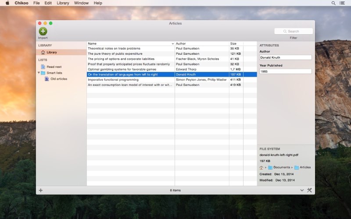The height and width of the screenshot is (219, 351).
Task: Click the Read next list document icon
Action: coord(43,67)
